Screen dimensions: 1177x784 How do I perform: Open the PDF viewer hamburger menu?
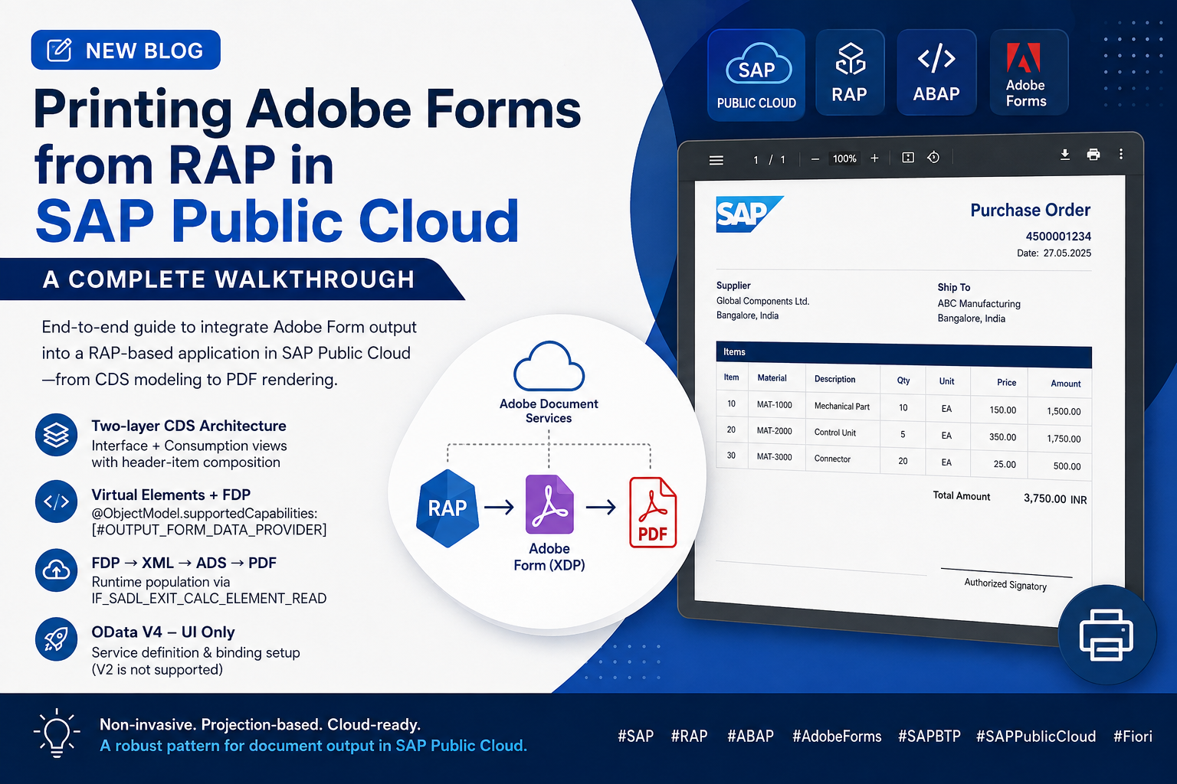click(716, 160)
